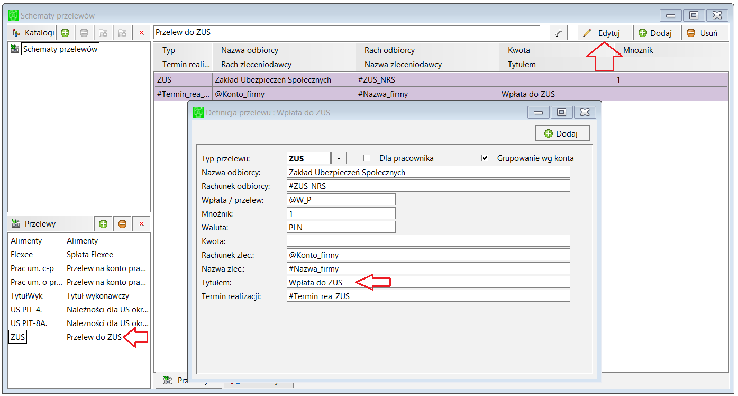Select US PIT-4. row in list

79,310
